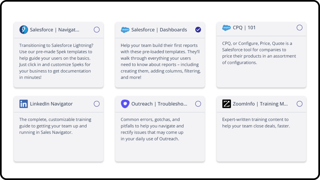Click the Salesforce Lightning bolt icon

(24, 30)
